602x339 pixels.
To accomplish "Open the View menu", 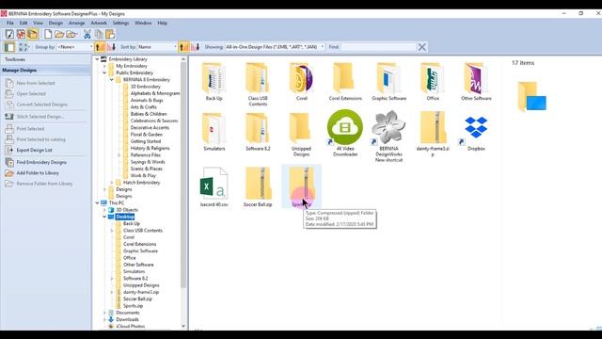I will [38, 23].
